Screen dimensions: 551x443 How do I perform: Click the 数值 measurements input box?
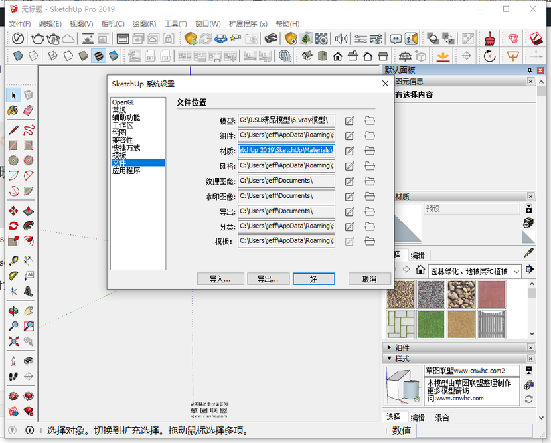point(475,430)
